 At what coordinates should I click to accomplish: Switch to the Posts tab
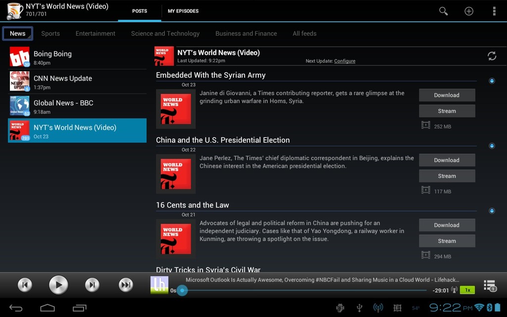click(x=139, y=11)
